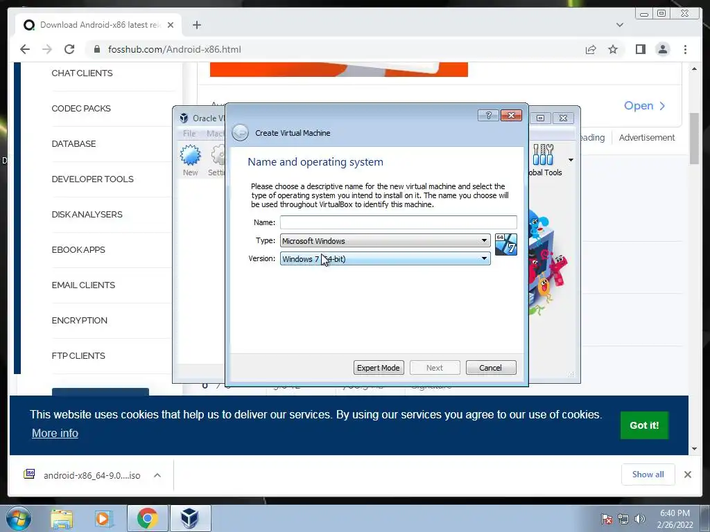Viewport: 710px width, 532px height.
Task: Click the volume speaker tray icon
Action: 639,519
